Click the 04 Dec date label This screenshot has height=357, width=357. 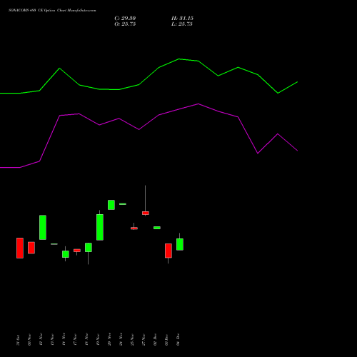(x=178, y=340)
